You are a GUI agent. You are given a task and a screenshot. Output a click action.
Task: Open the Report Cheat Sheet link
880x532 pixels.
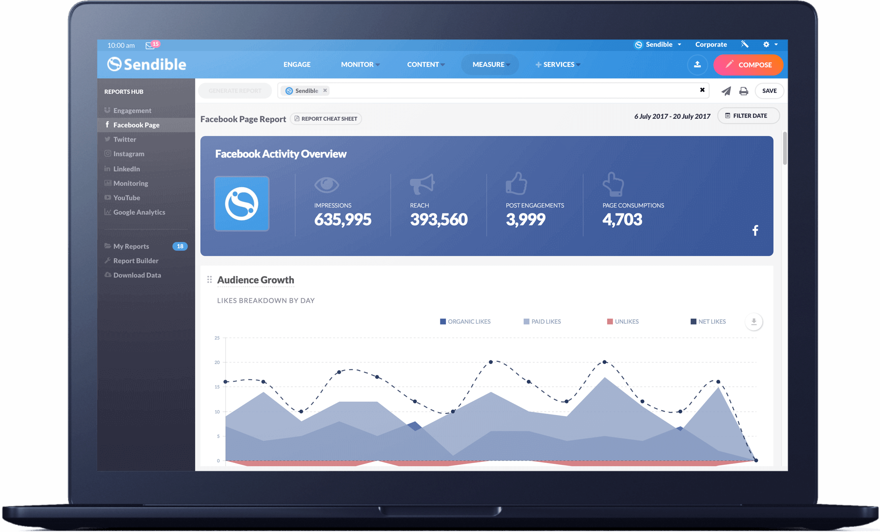[326, 118]
